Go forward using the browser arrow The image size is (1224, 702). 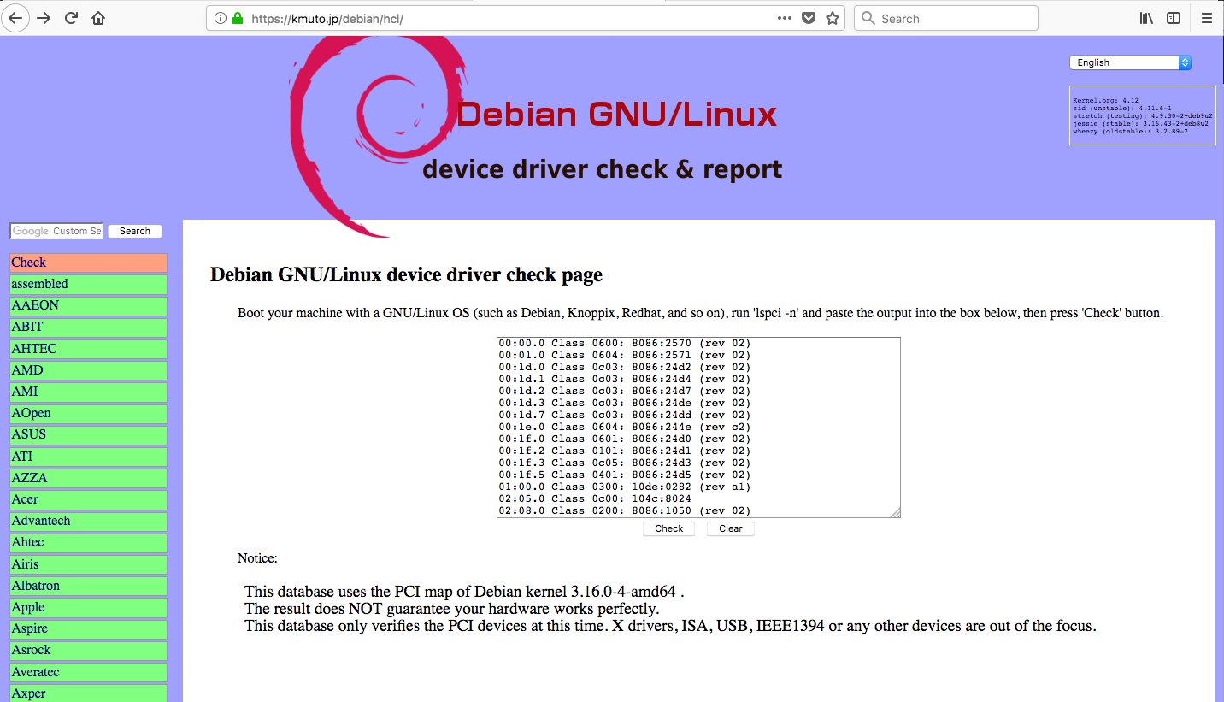pos(44,18)
